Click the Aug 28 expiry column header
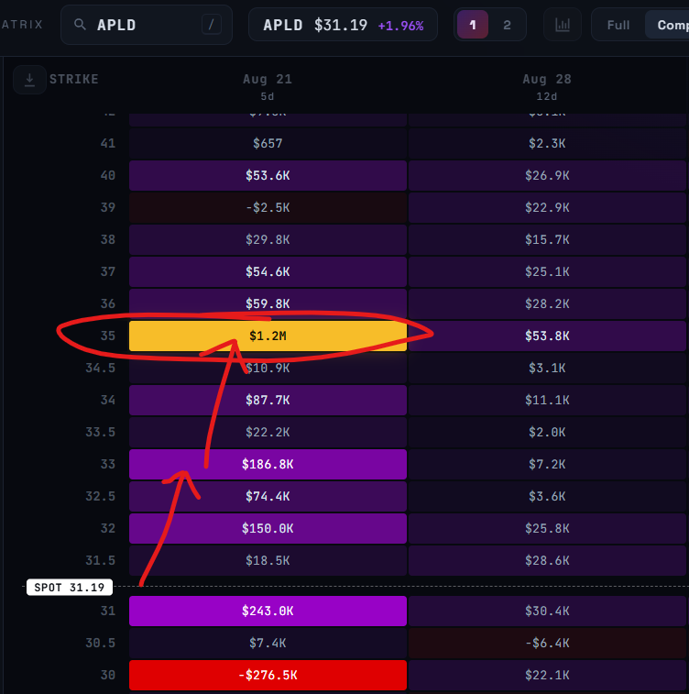The image size is (689, 694). (547, 86)
